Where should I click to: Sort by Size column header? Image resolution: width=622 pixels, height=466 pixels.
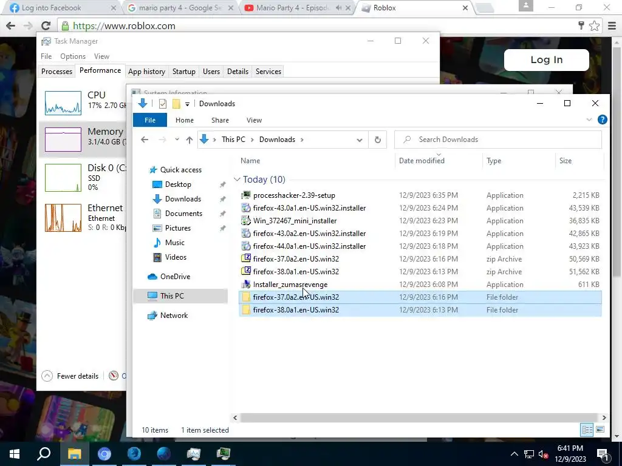(566, 160)
